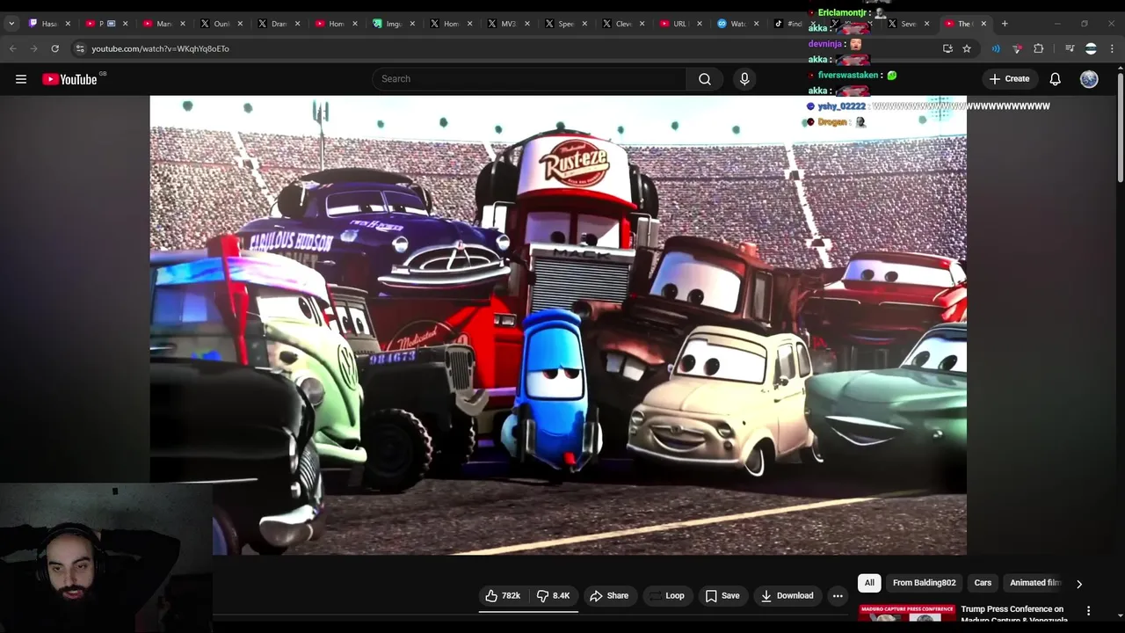Go to the YouTube home logo
This screenshot has width=1125, height=633.
pos(69,79)
